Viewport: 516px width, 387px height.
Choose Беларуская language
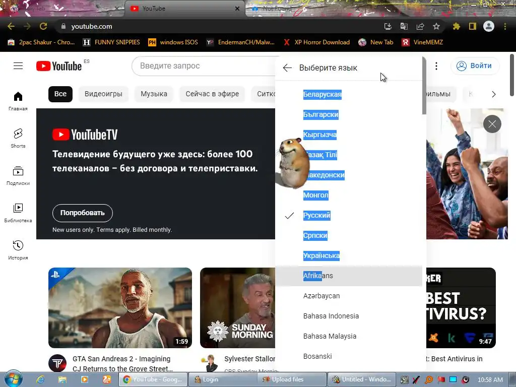click(x=349, y=94)
